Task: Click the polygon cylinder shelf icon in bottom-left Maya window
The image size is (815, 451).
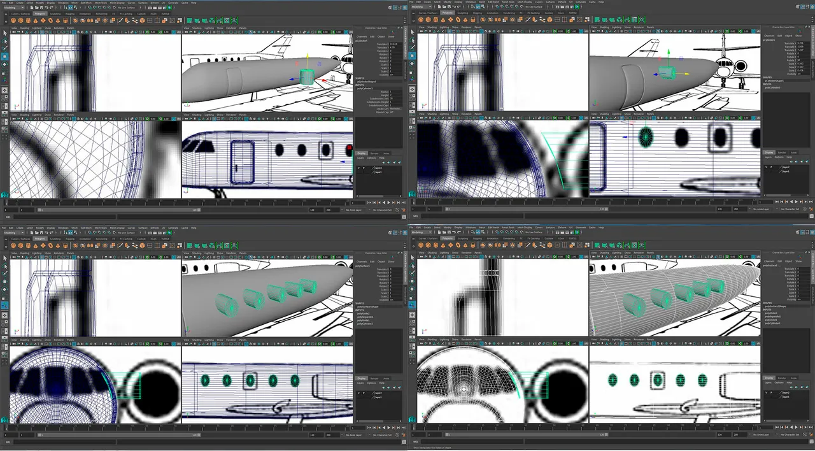Action: pyautogui.click(x=28, y=245)
